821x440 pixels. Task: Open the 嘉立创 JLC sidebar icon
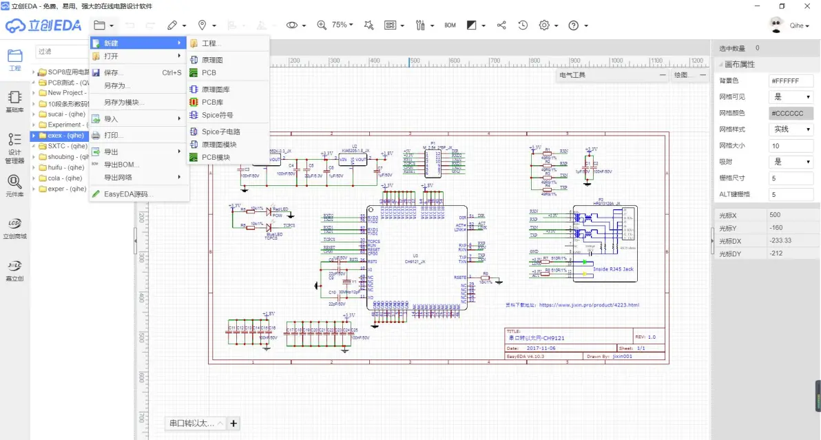[x=14, y=271]
